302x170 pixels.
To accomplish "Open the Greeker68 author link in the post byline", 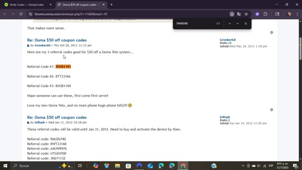I will click(43, 46).
